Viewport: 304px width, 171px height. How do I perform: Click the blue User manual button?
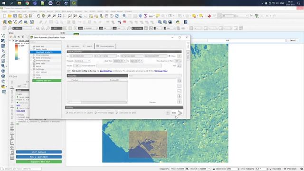coord(39,152)
